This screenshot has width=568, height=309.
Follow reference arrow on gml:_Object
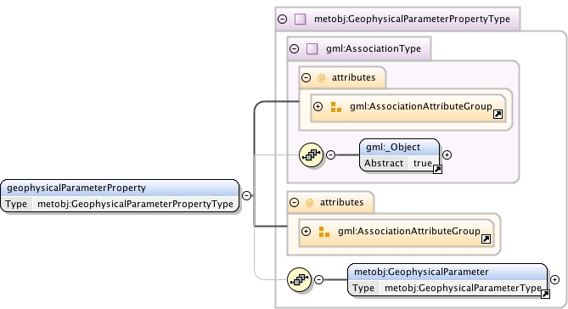click(437, 169)
